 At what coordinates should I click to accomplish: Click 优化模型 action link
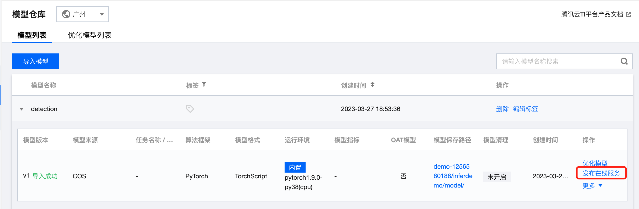(x=595, y=163)
